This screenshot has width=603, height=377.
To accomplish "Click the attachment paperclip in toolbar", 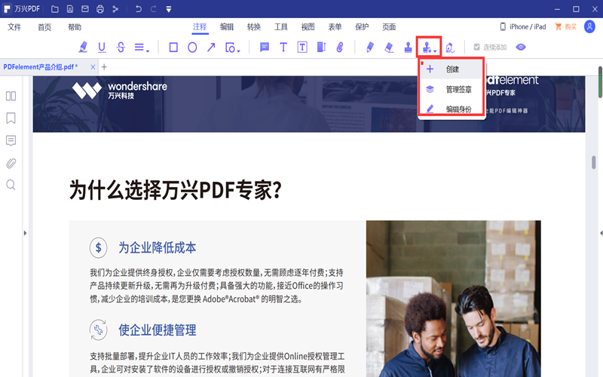I will tap(340, 47).
